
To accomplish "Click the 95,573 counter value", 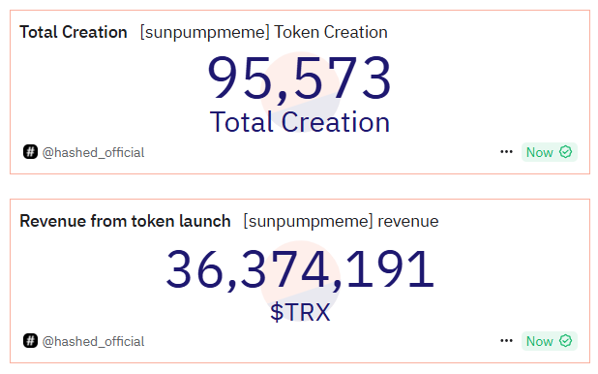I will coord(299,78).
